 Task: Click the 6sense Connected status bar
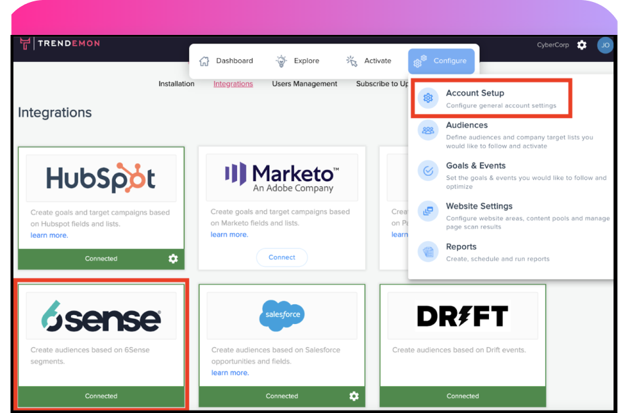coord(101,397)
